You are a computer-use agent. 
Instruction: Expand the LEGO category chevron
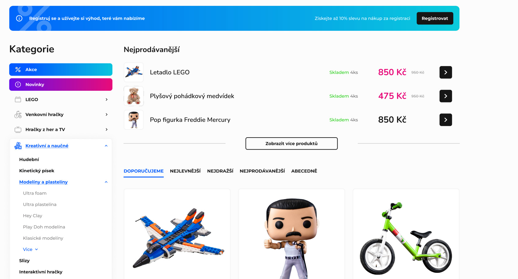(x=107, y=99)
